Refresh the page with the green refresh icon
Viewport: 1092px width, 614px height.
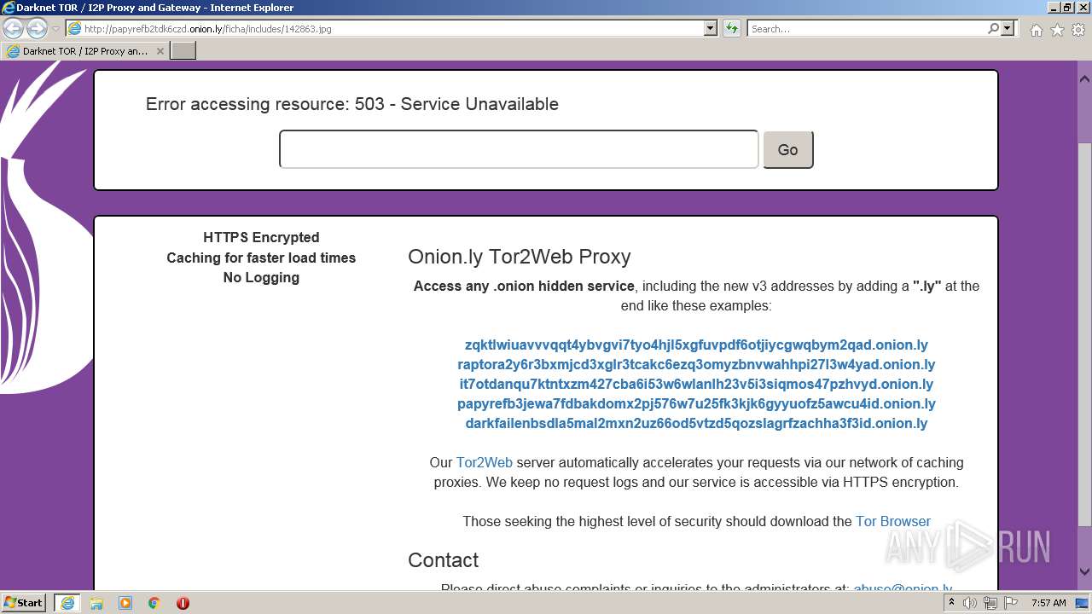(x=731, y=28)
